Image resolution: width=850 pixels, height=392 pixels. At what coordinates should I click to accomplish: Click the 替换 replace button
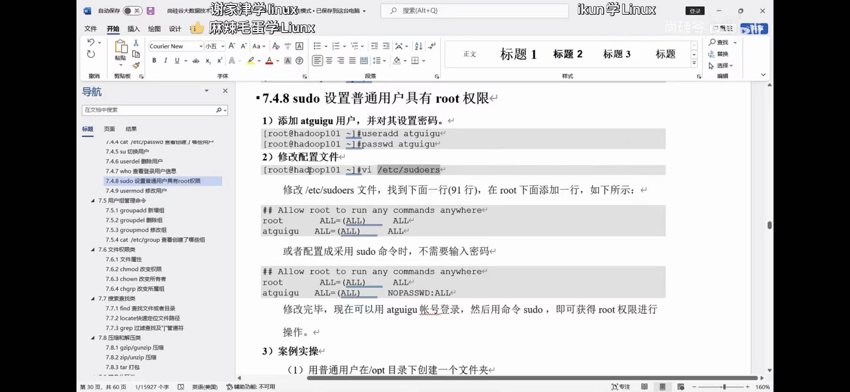tap(718, 54)
